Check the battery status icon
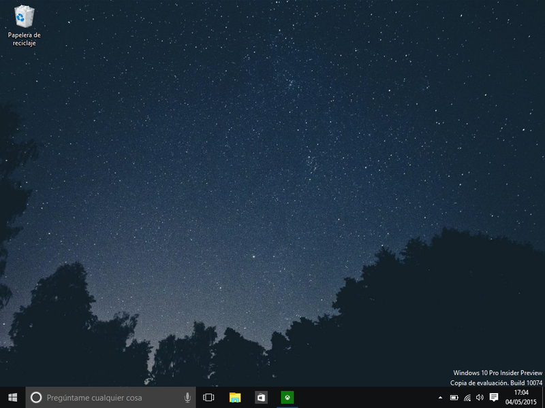Screen dimensions: 545x408 pos(454,398)
